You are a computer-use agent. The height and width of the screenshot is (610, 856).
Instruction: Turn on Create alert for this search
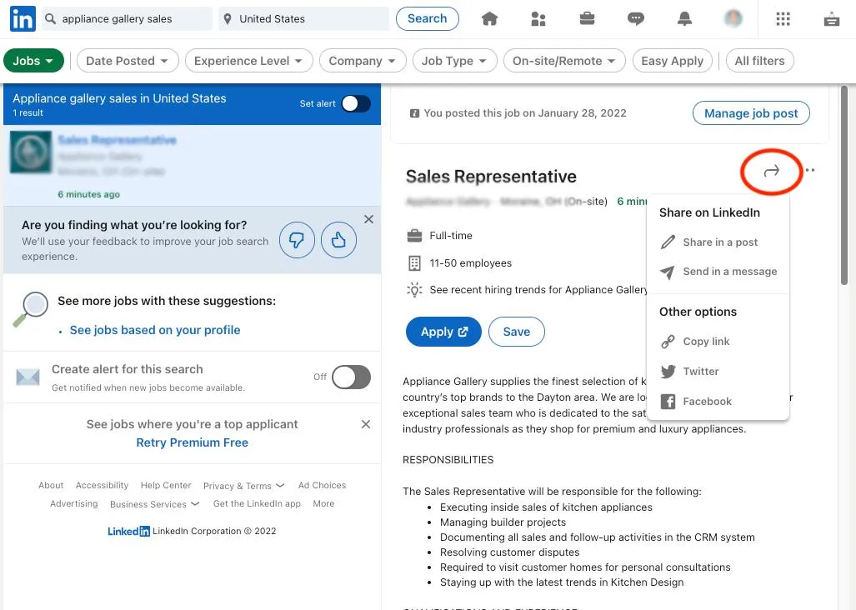click(351, 377)
